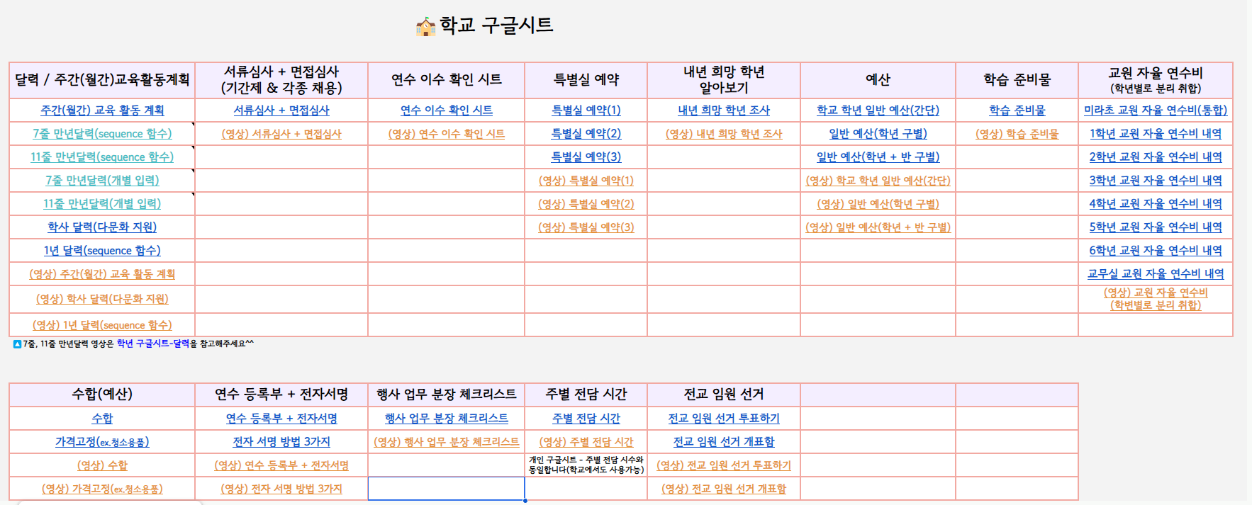Open the blue 학교 학년 일반 예산(간단) link
This screenshot has height=505, width=1252.
pos(877,110)
